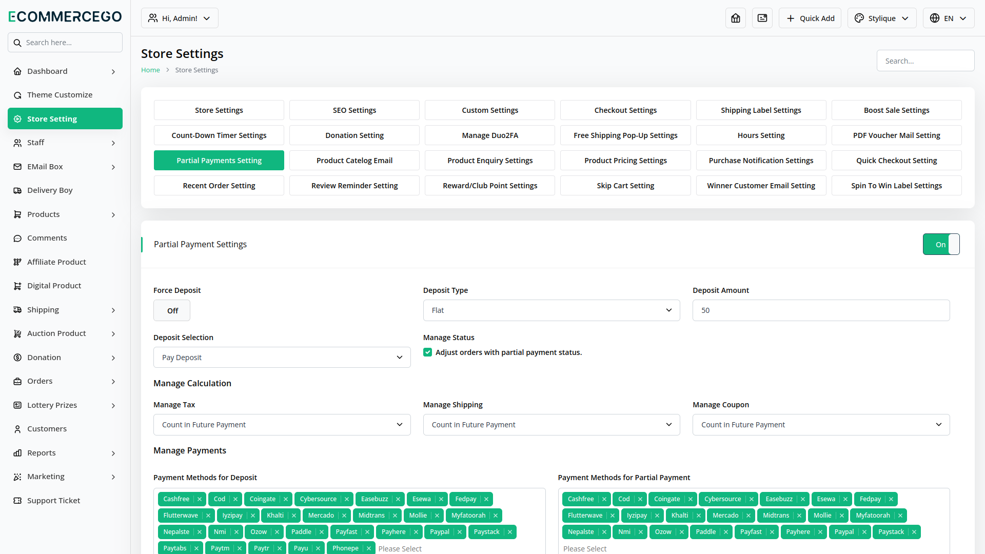Click the Digital Product icon
The image size is (985, 554).
pos(17,286)
